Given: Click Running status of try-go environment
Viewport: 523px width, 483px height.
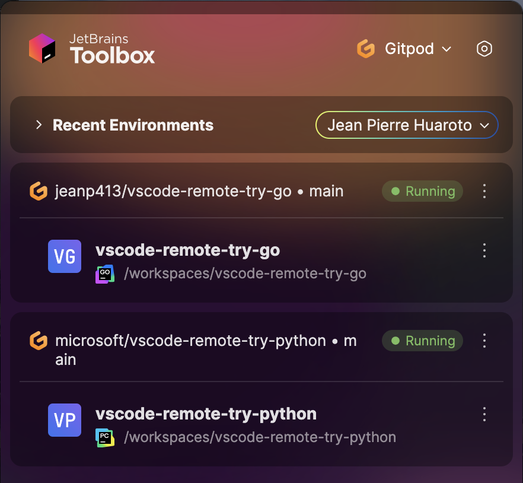Looking at the screenshot, I should tap(422, 191).
